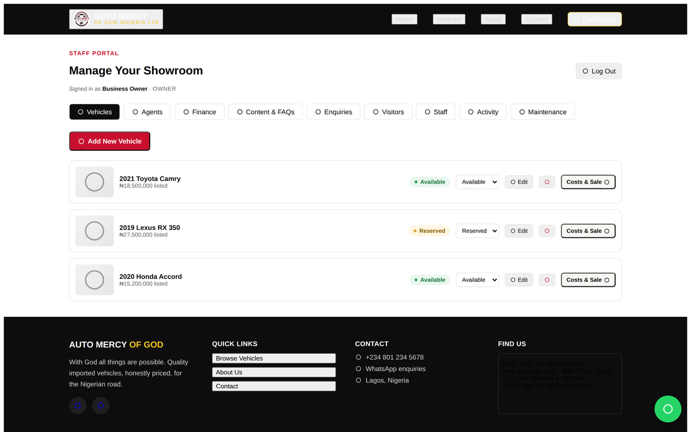Switch to the Agents tab
691x432 pixels.
tap(147, 112)
